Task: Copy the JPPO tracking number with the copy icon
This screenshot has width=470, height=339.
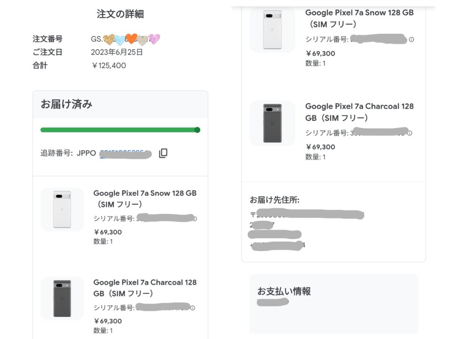Action: tap(163, 153)
